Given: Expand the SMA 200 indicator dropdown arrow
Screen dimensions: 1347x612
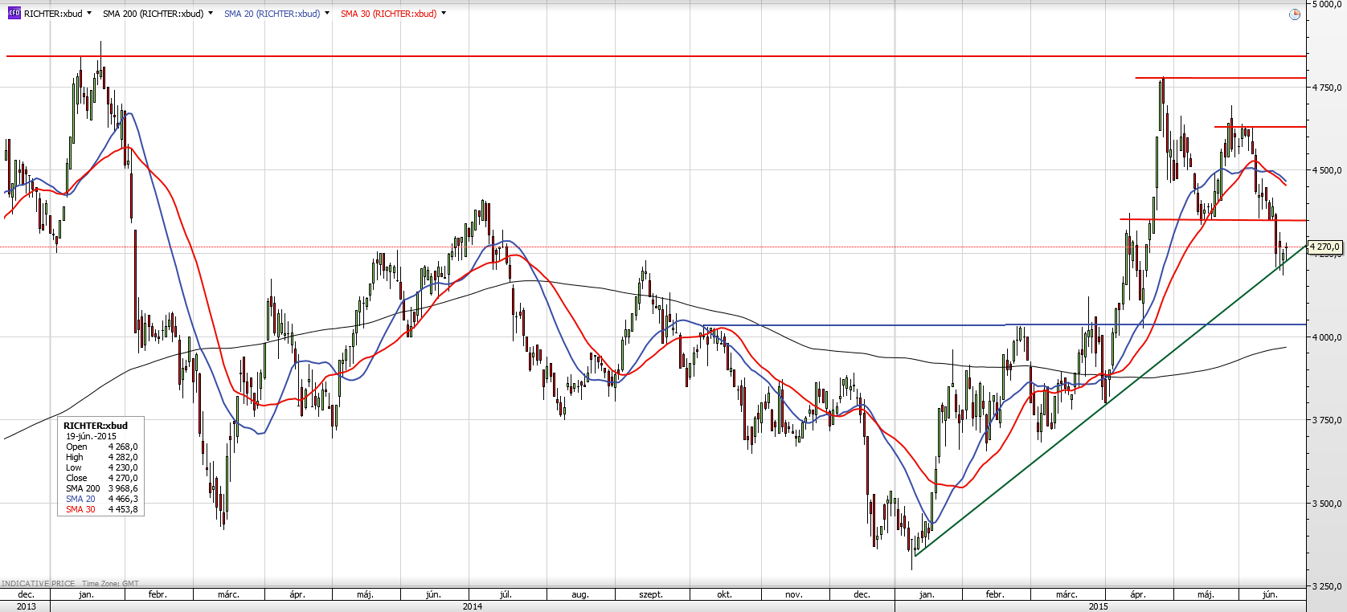Looking at the screenshot, I should pyautogui.click(x=211, y=14).
